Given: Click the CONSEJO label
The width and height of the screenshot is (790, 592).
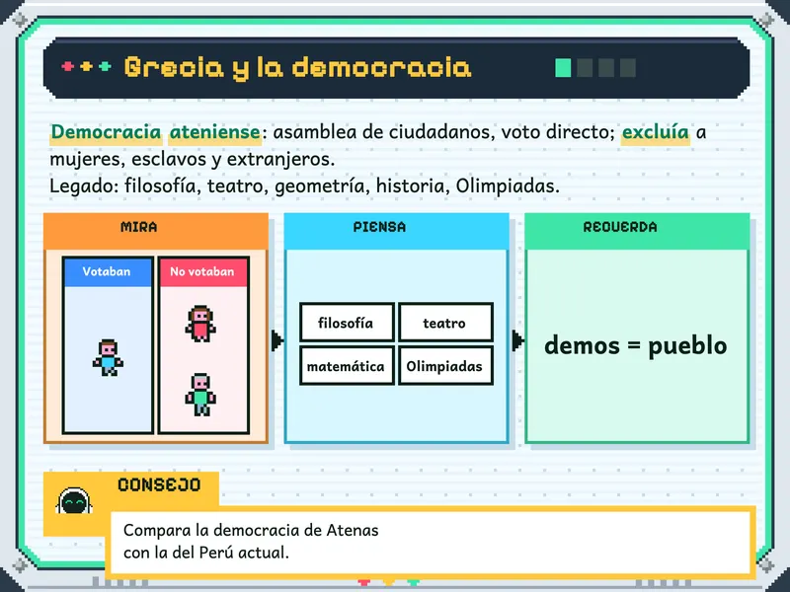Looking at the screenshot, I should coord(159,484).
